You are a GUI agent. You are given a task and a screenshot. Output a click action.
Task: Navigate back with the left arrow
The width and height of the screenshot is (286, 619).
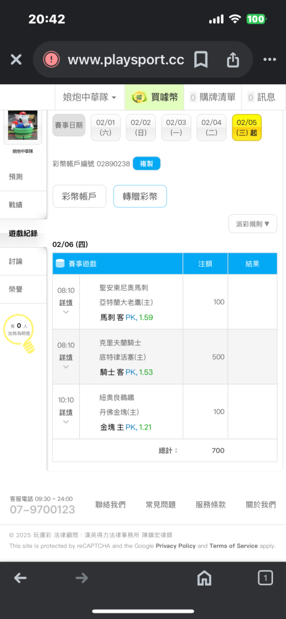[x=20, y=578]
